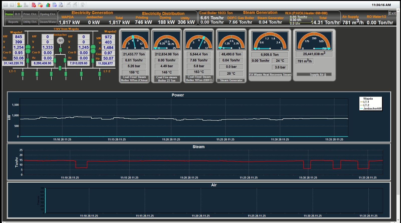The image size is (401, 223).
Task: Open the colored bar chart trends icon
Action: 48,5
